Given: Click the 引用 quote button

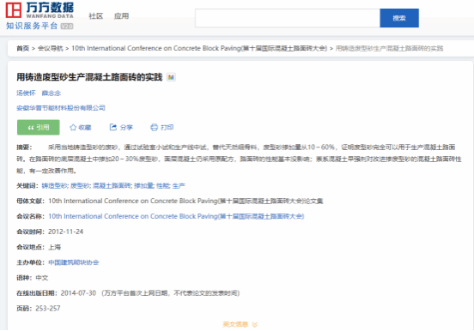Looking at the screenshot, I should tap(39, 128).
